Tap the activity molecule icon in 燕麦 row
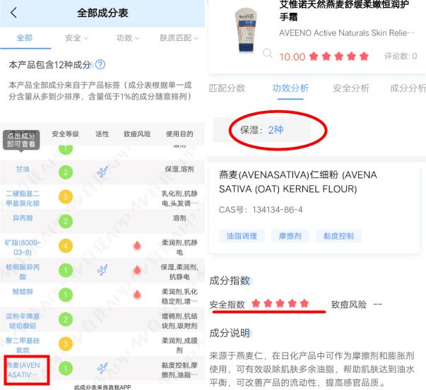The image size is (426, 390). pos(102,368)
